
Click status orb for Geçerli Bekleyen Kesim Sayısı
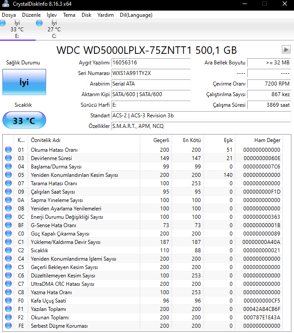[8, 267]
